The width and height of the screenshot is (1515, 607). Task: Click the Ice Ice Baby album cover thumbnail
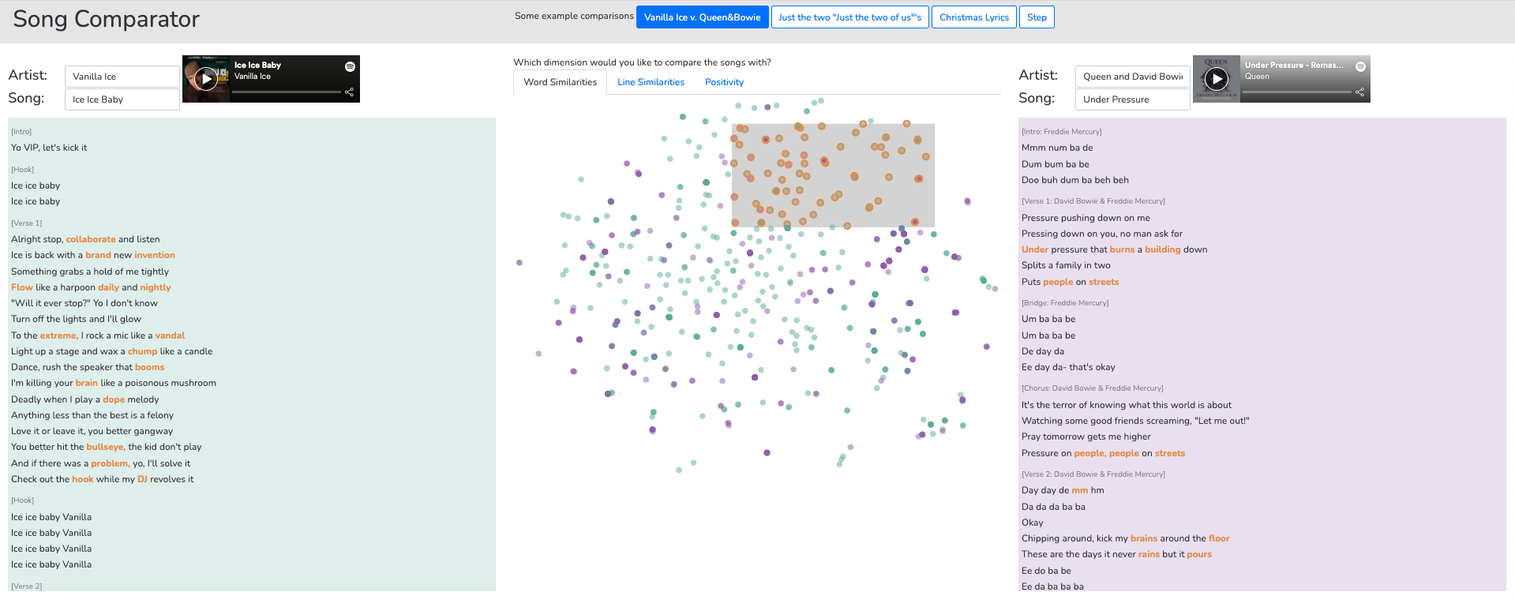pos(206,79)
